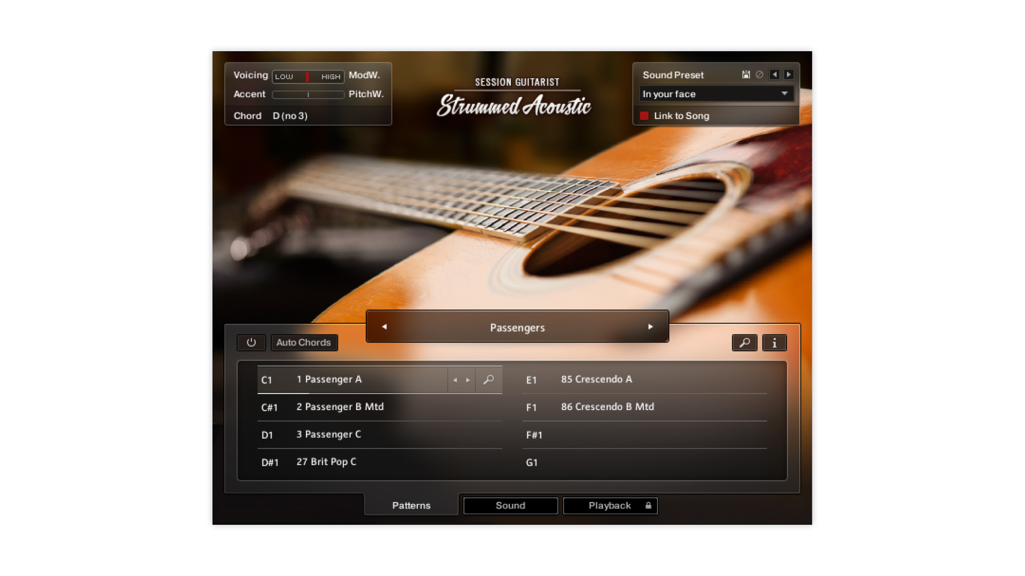Toggle the Playback tab lock icon
Screen dimensions: 1025x576
coord(648,506)
